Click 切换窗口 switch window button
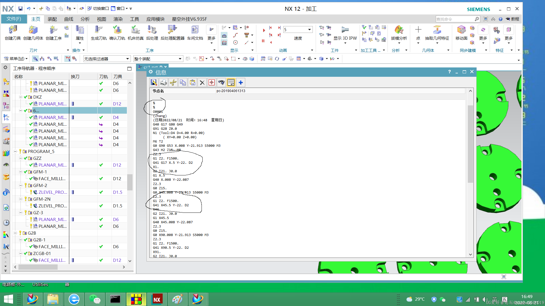545x306 pixels. click(x=98, y=8)
